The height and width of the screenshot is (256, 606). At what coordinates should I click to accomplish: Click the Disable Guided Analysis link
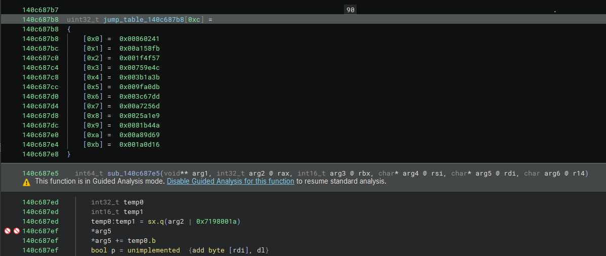(x=230, y=181)
